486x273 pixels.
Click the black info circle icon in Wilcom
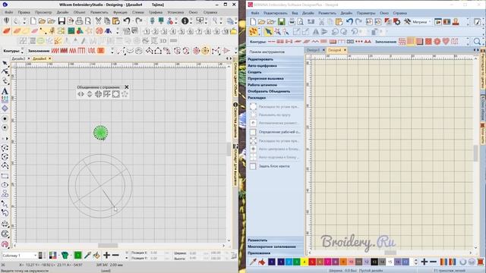(185, 21)
